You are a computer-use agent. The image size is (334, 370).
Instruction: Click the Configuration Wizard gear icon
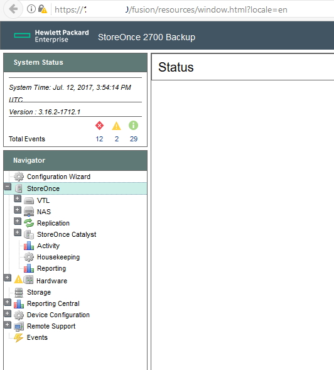click(x=19, y=177)
